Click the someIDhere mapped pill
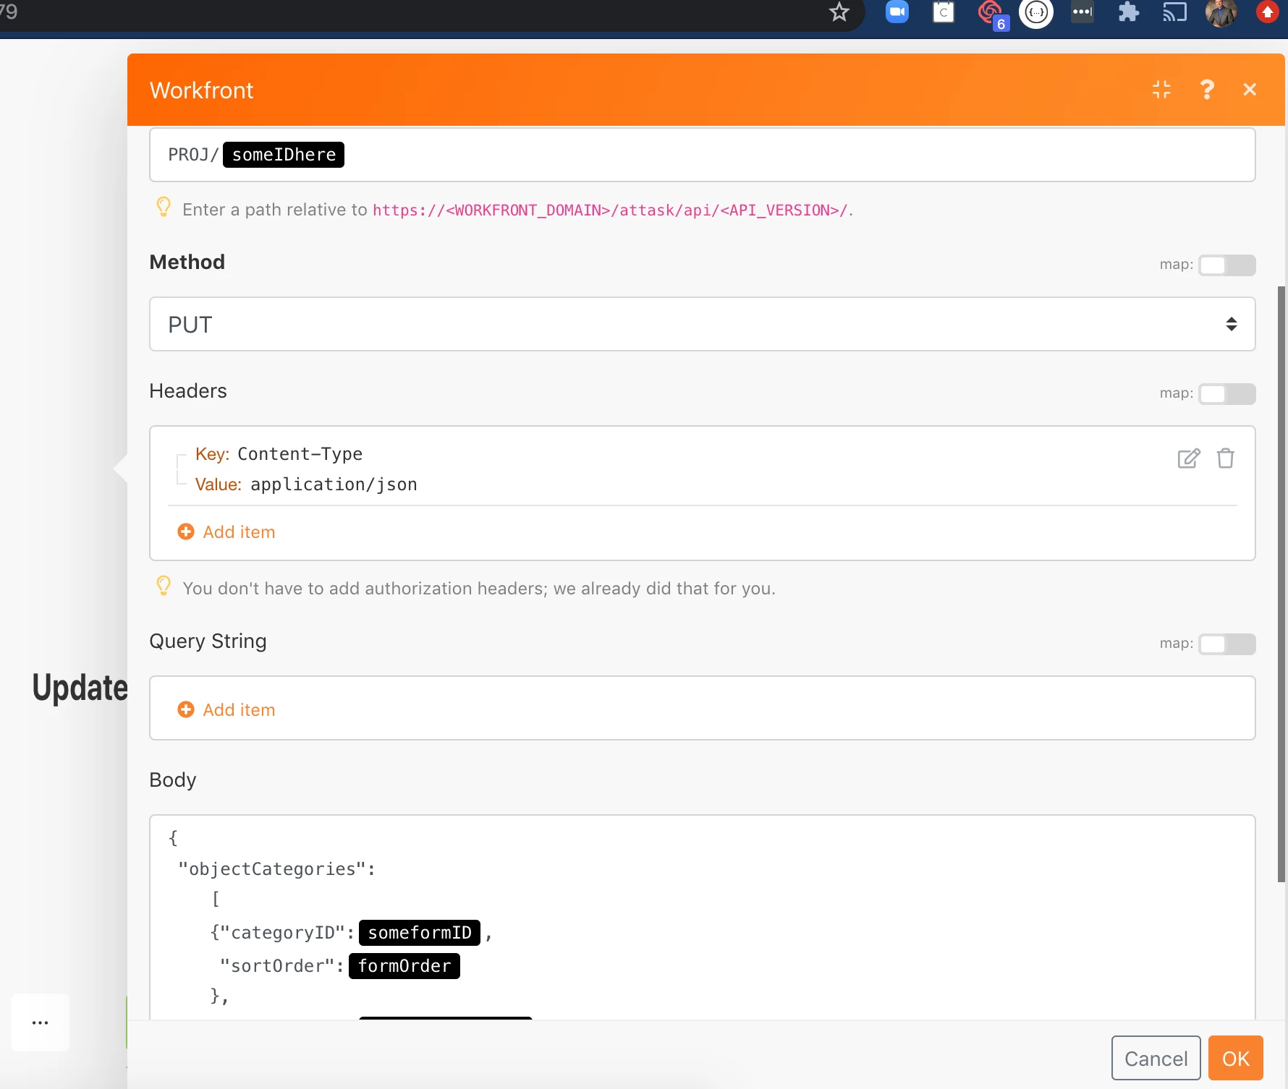The width and height of the screenshot is (1288, 1089). pos(284,155)
